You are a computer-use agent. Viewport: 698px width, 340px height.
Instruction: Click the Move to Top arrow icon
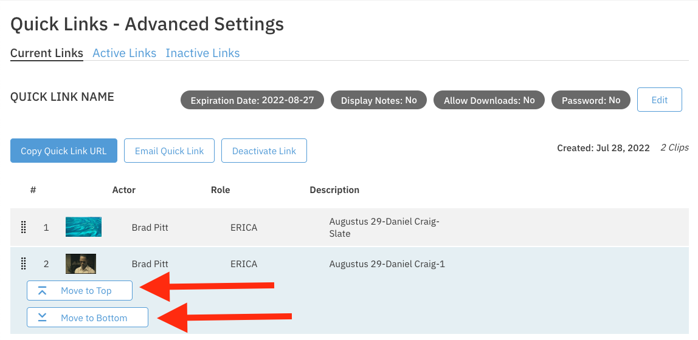tap(43, 291)
